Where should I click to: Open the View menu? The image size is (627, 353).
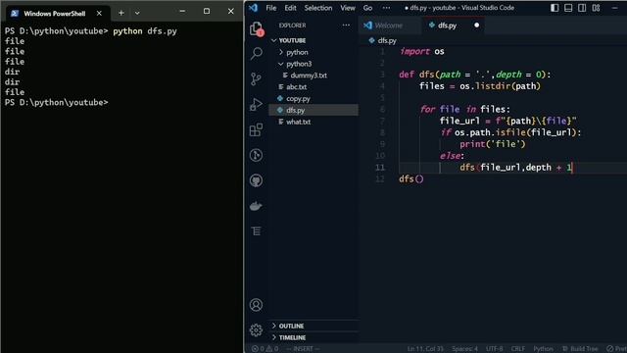(x=348, y=8)
